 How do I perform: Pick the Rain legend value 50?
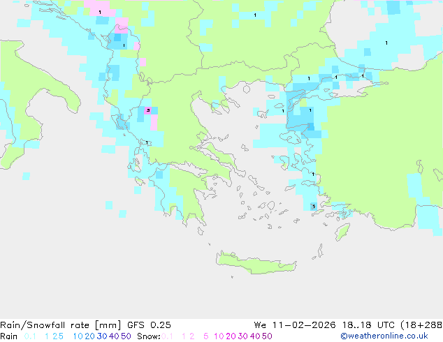[x=126, y=336]
